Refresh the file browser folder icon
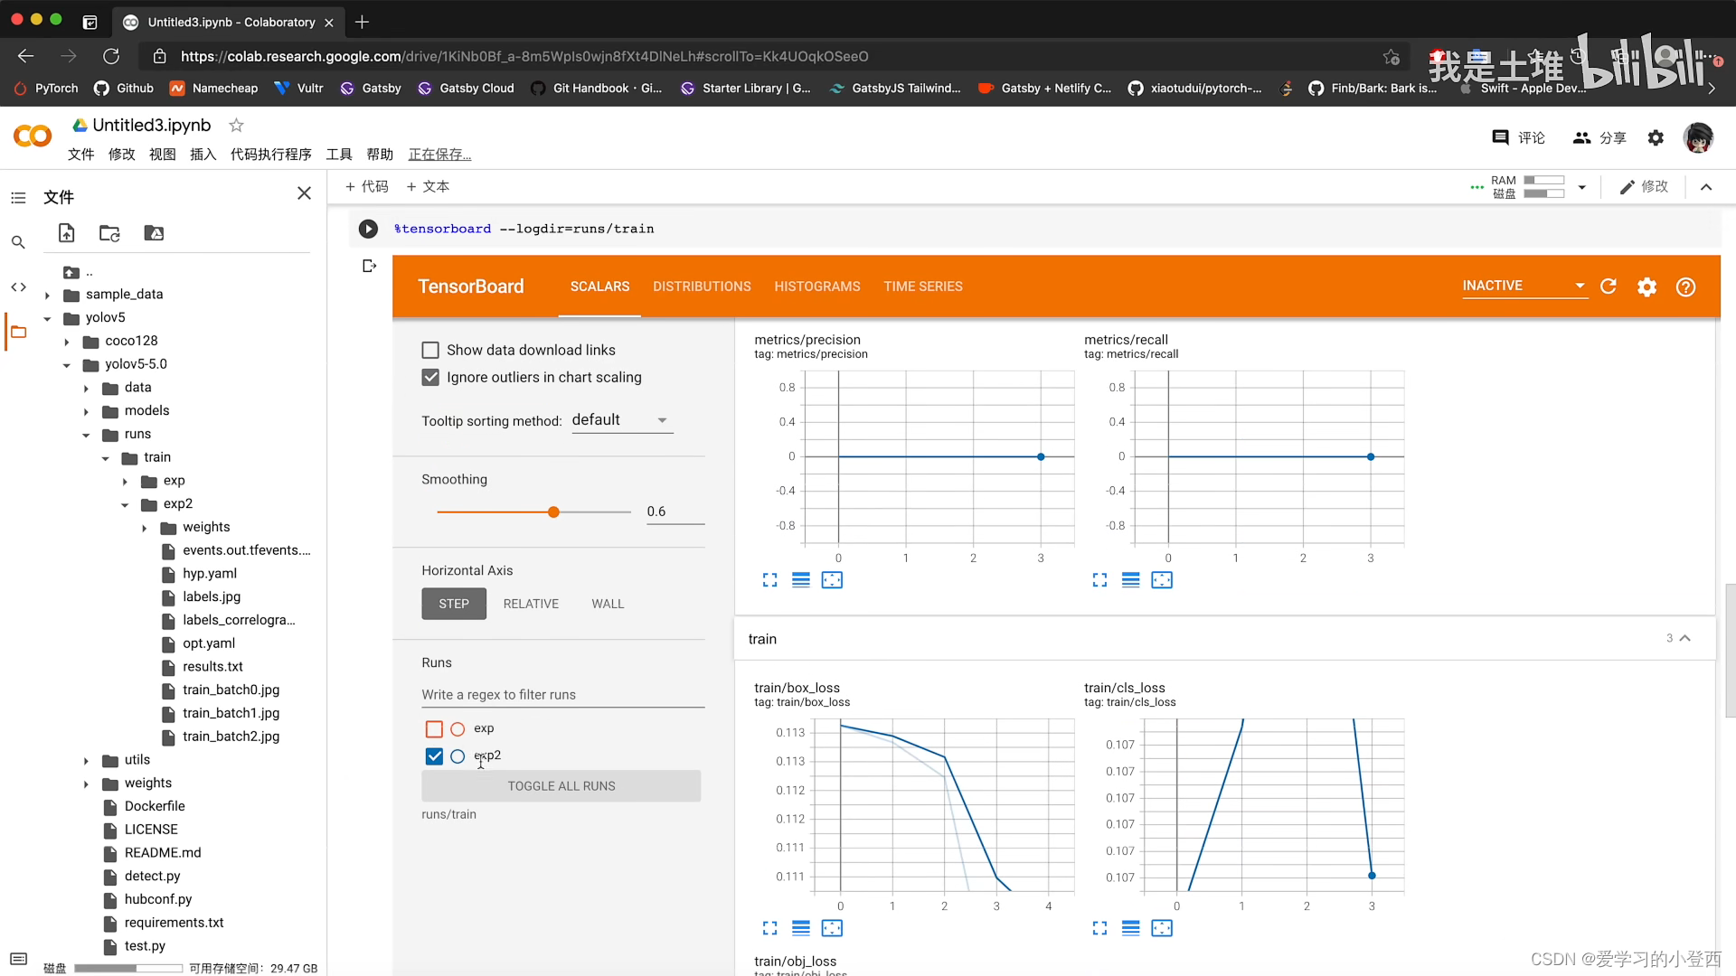This screenshot has width=1736, height=976. click(x=109, y=233)
